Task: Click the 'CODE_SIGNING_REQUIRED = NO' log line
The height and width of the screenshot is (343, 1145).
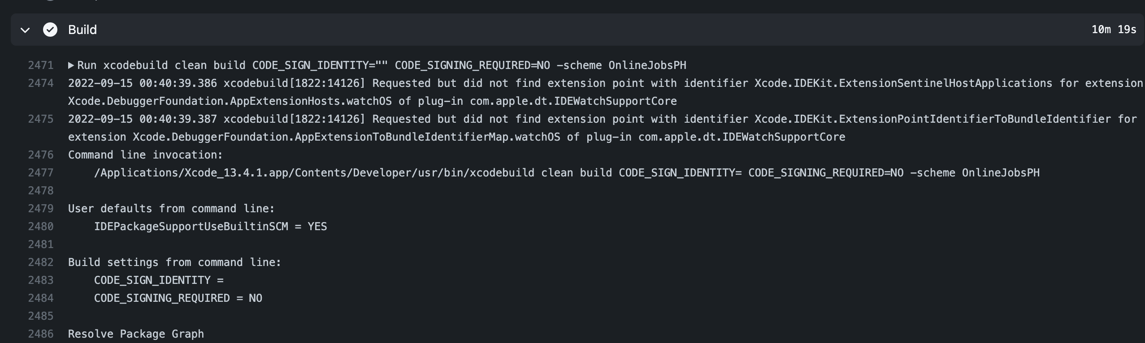Action: pos(178,298)
